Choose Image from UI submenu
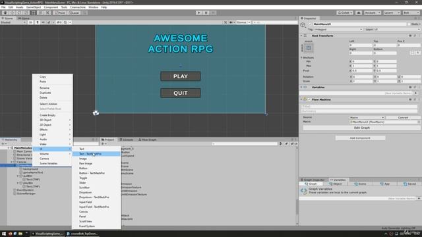 [96, 159]
